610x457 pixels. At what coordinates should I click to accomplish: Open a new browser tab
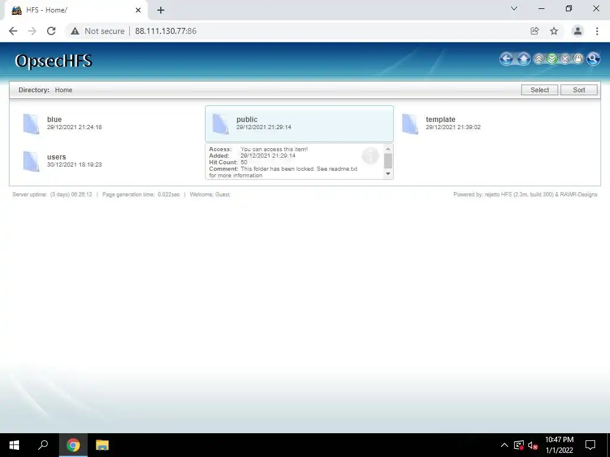161,10
